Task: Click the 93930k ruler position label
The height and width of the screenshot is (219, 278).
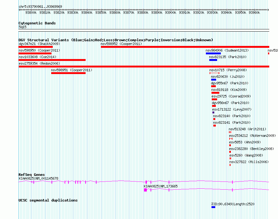Action: (212, 12)
